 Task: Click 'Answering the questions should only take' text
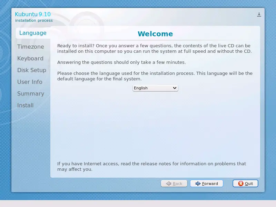(106, 62)
